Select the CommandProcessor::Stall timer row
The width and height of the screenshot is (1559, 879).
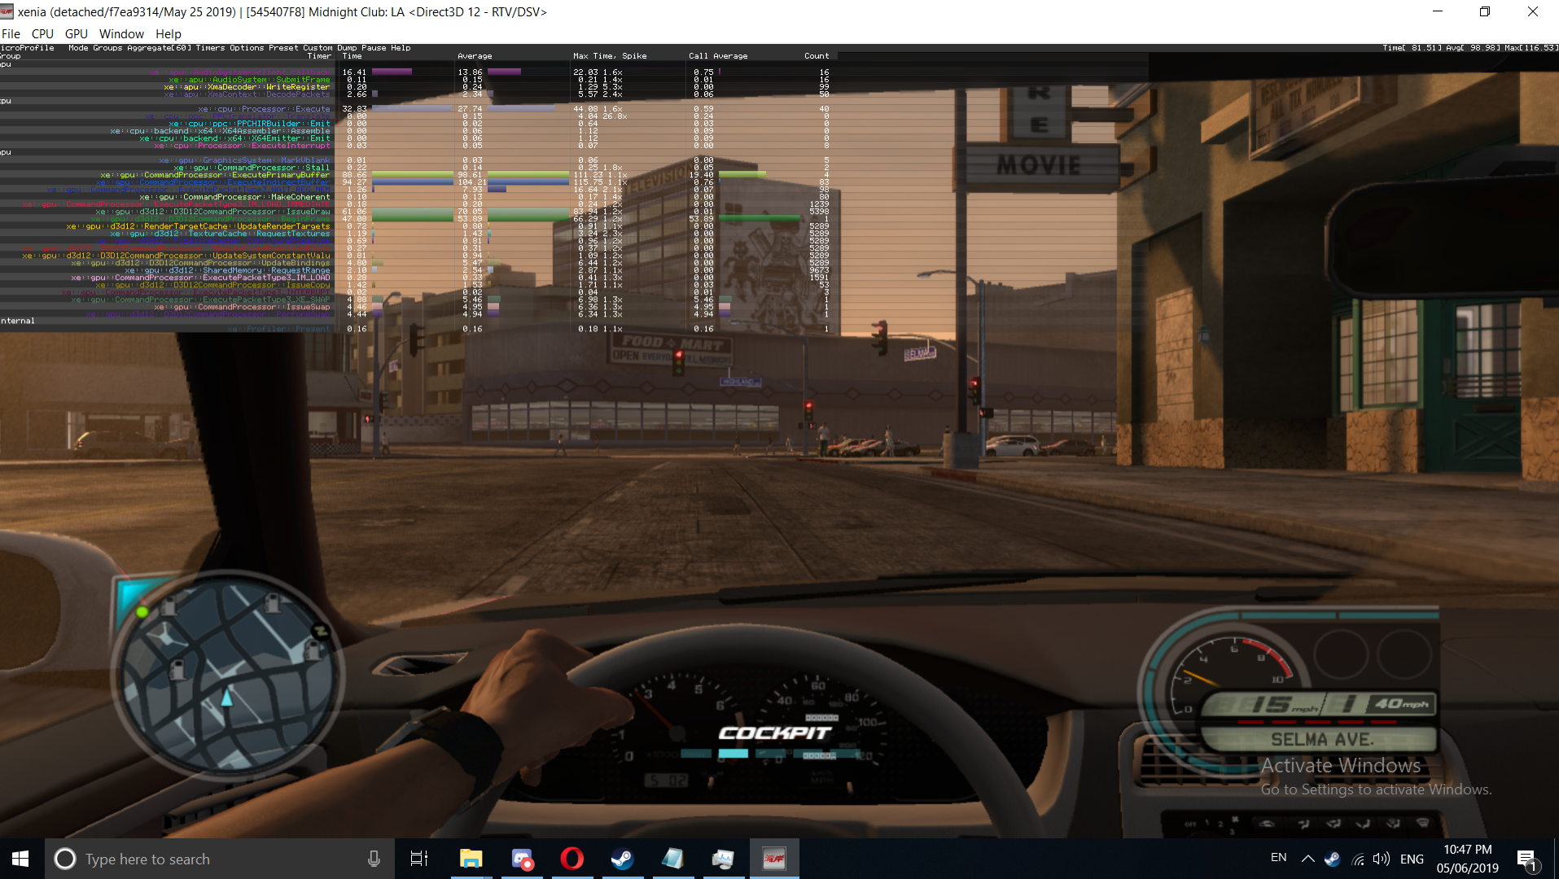click(x=252, y=168)
